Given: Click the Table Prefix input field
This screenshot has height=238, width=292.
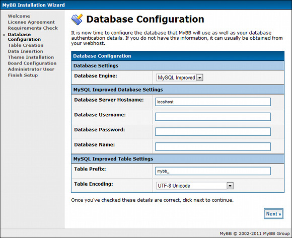Looking at the screenshot, I should click(213, 171).
